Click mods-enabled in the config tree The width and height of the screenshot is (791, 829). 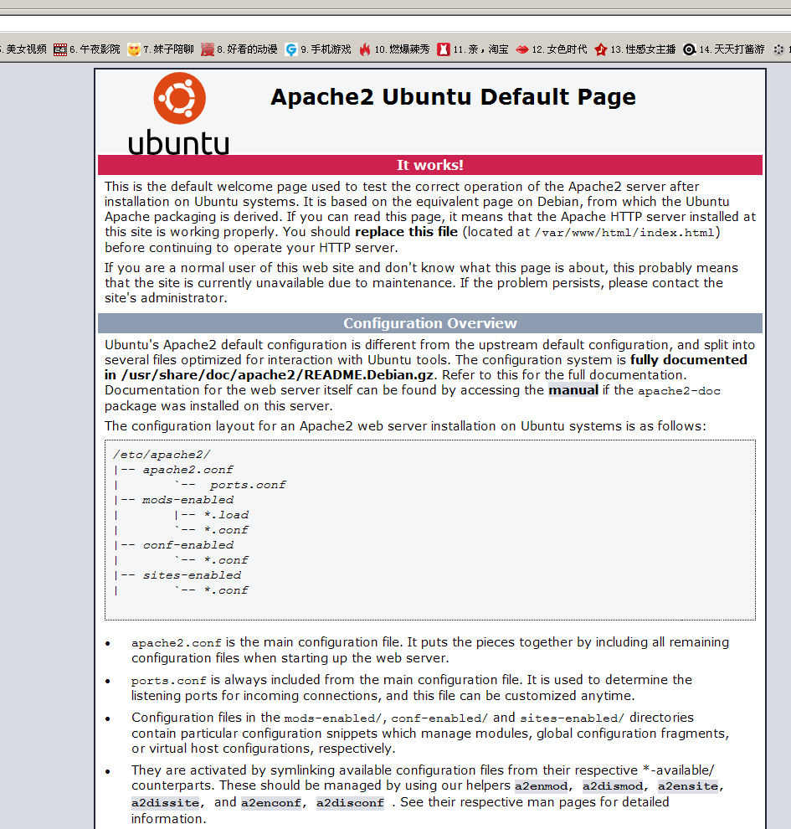coord(187,500)
